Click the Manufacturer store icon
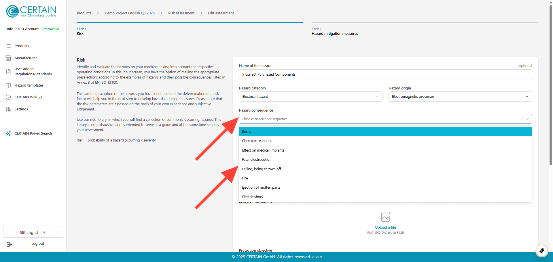This screenshot has width=553, height=262. click(x=8, y=58)
